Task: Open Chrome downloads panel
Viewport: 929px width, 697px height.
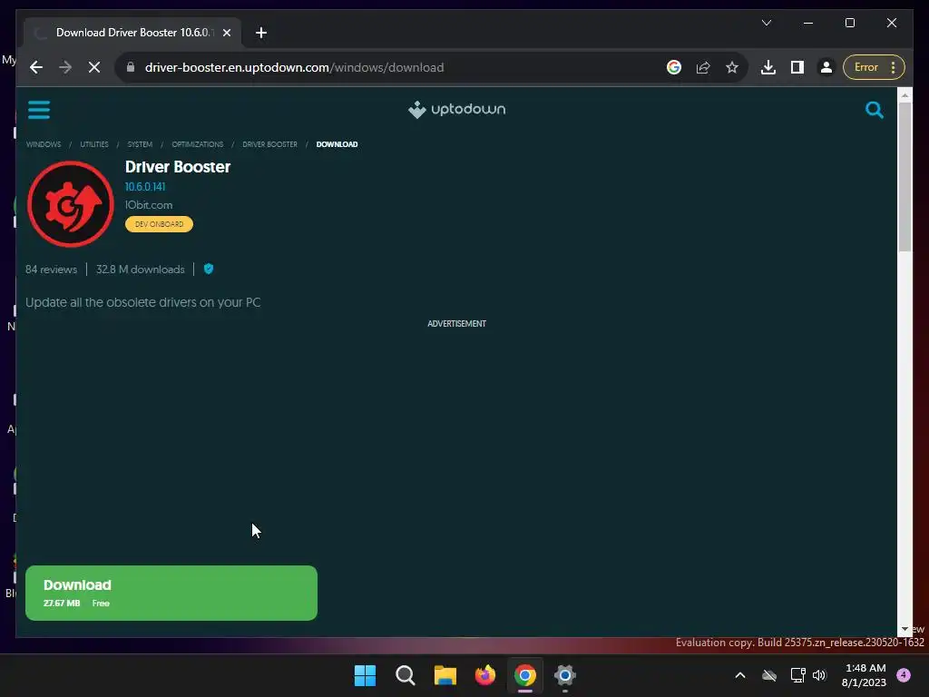Action: click(768, 67)
